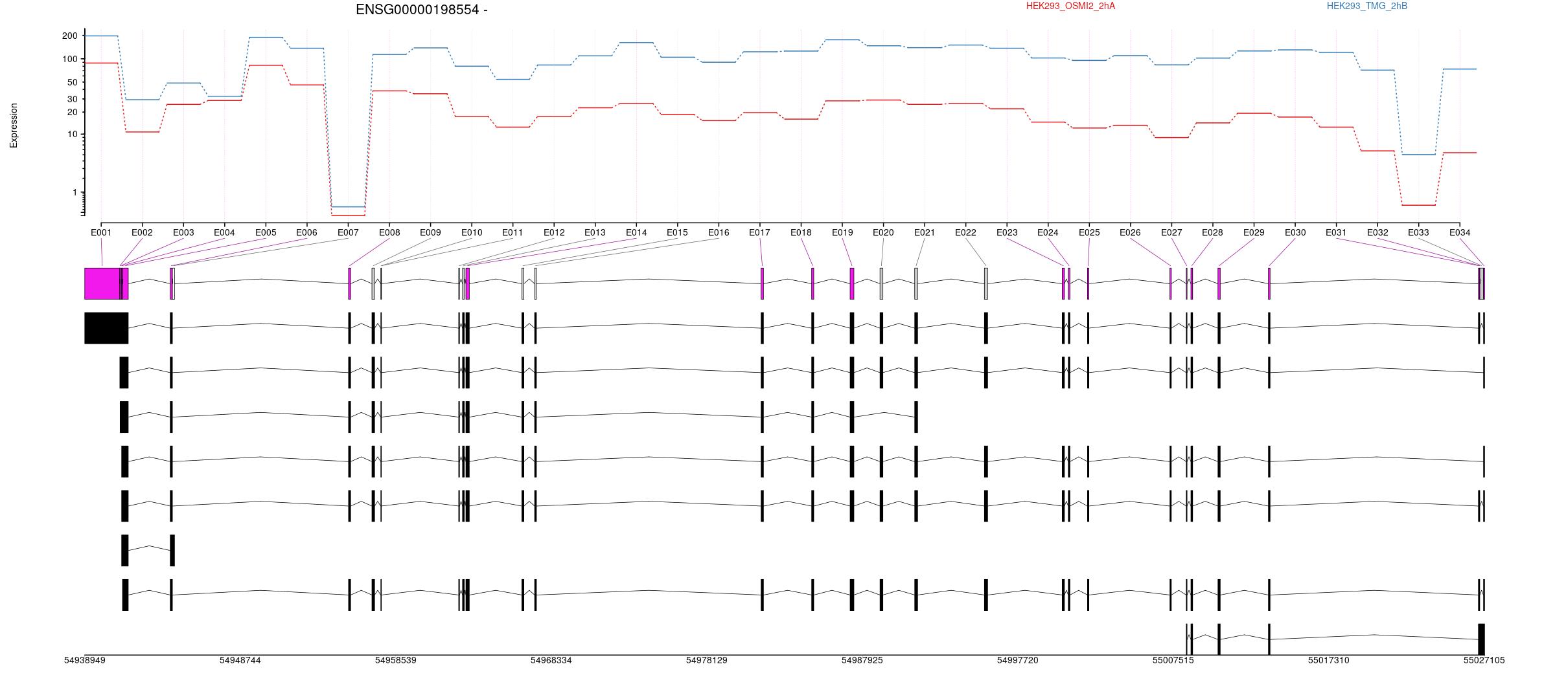Click exon label E006
1555x673 pixels.
(306, 232)
